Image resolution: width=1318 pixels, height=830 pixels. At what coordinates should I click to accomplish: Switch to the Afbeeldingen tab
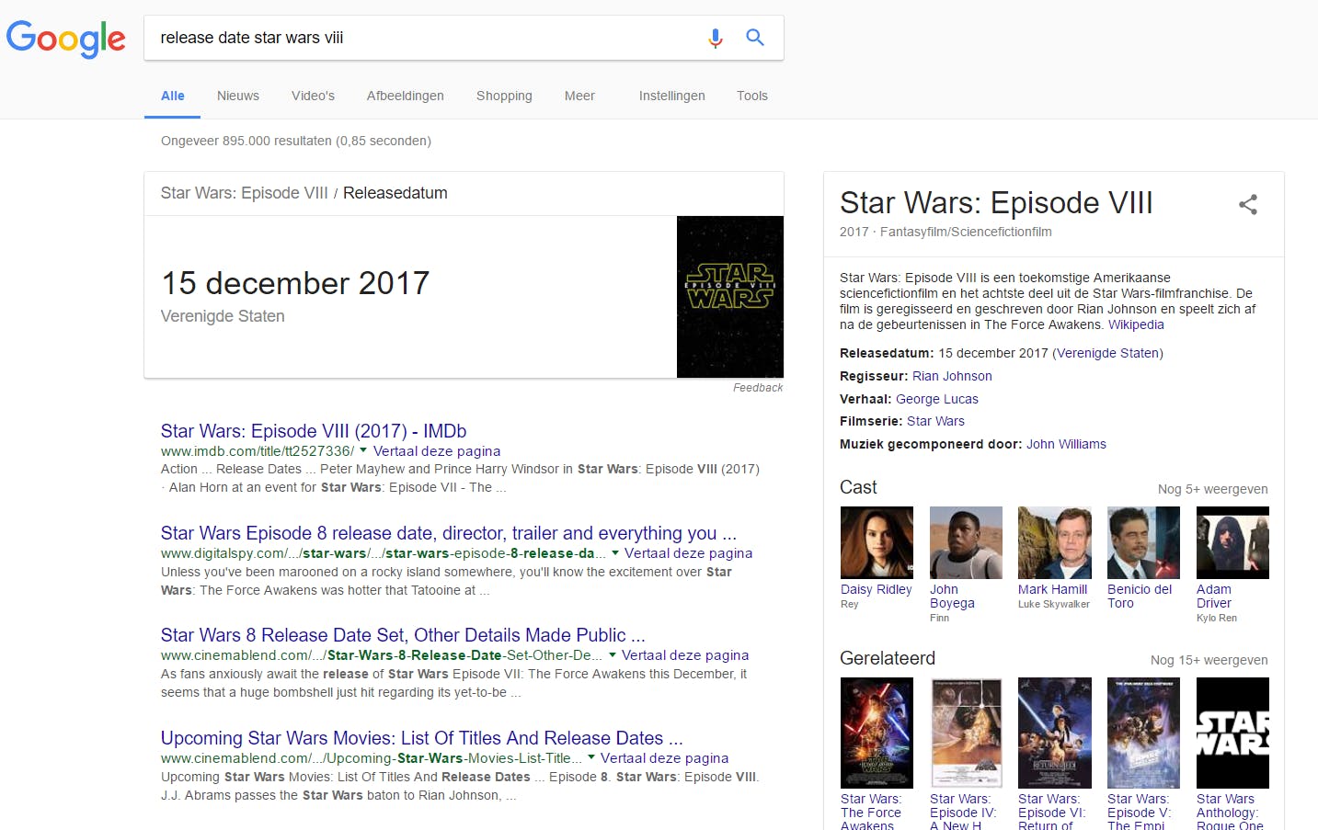tap(406, 96)
